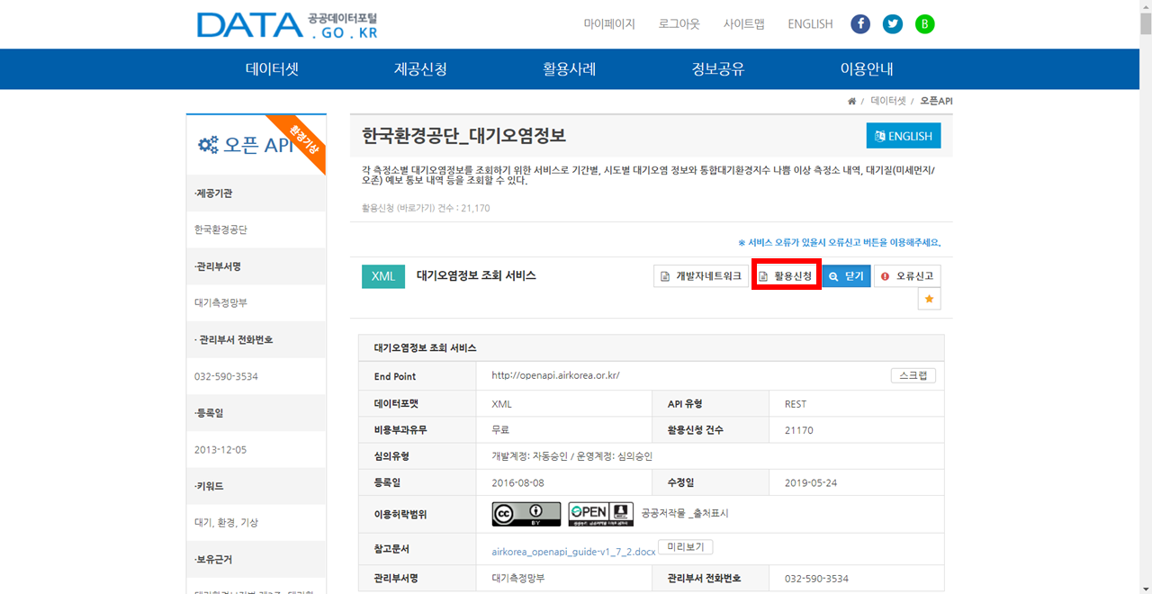Click the title 한국환경공단_대기오염정보

(x=463, y=136)
